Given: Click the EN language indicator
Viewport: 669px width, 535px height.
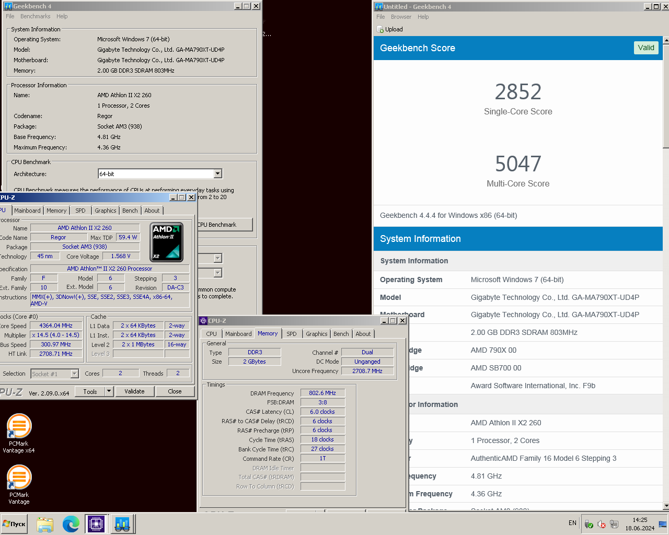Looking at the screenshot, I should [572, 523].
